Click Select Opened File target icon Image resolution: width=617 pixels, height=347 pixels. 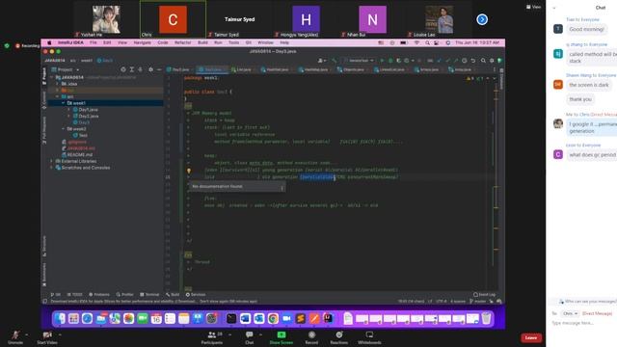pyautogui.click(x=123, y=69)
